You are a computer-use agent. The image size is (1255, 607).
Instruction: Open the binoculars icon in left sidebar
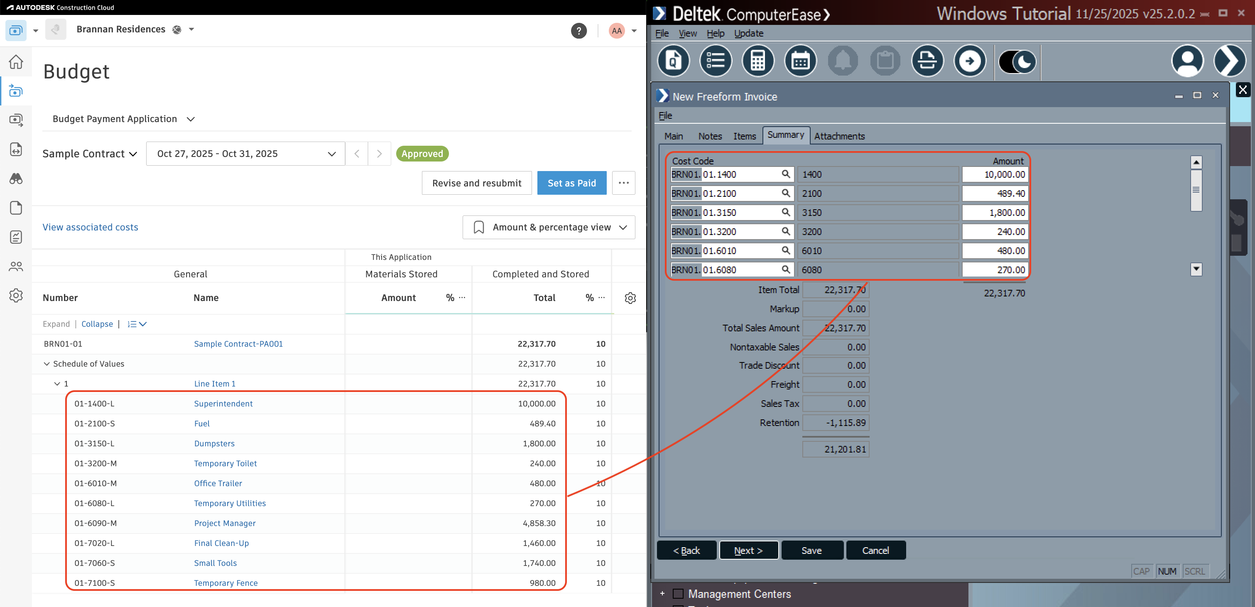pos(16,178)
